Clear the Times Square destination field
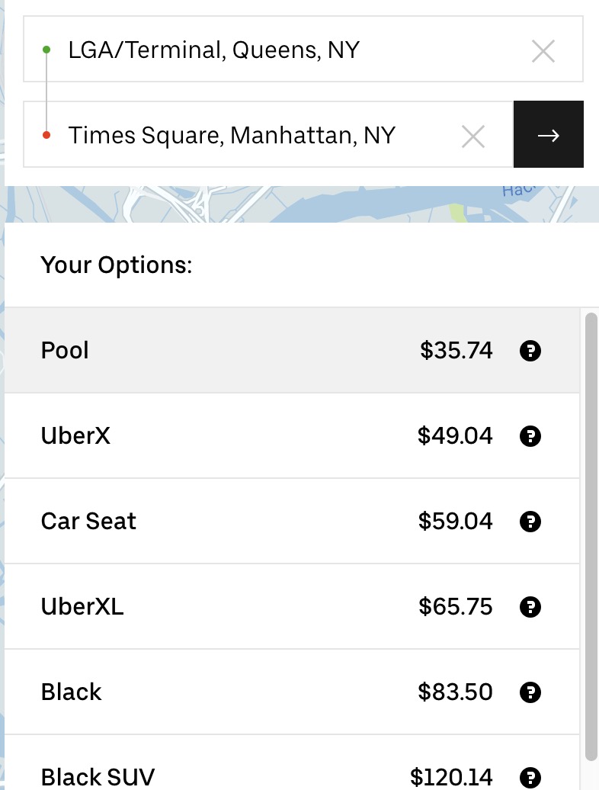599x790 pixels. (473, 136)
